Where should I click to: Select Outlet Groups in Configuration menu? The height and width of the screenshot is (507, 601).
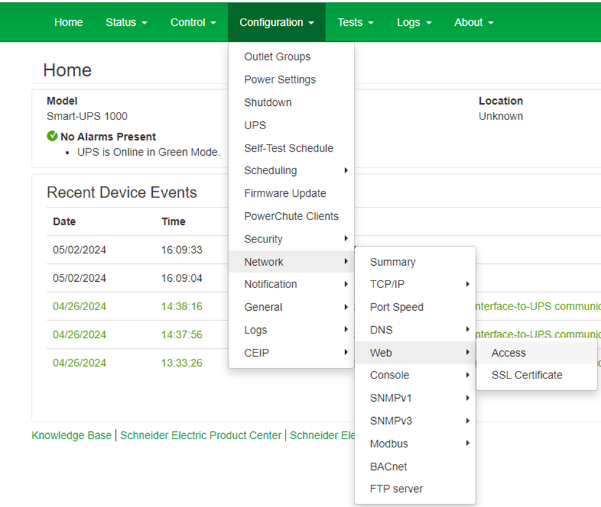coord(291,57)
